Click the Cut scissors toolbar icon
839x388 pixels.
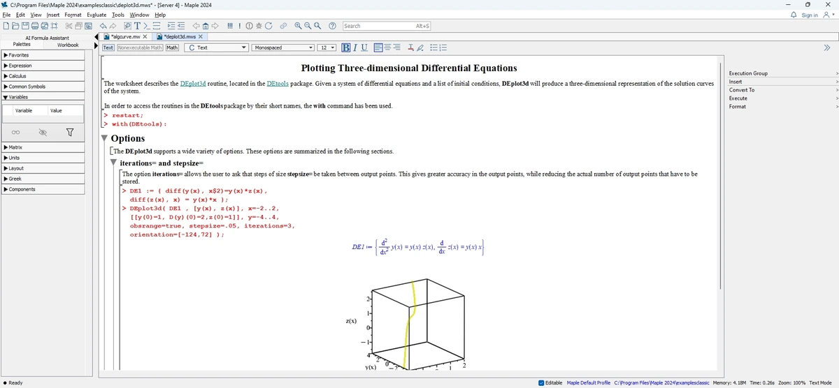click(69, 26)
